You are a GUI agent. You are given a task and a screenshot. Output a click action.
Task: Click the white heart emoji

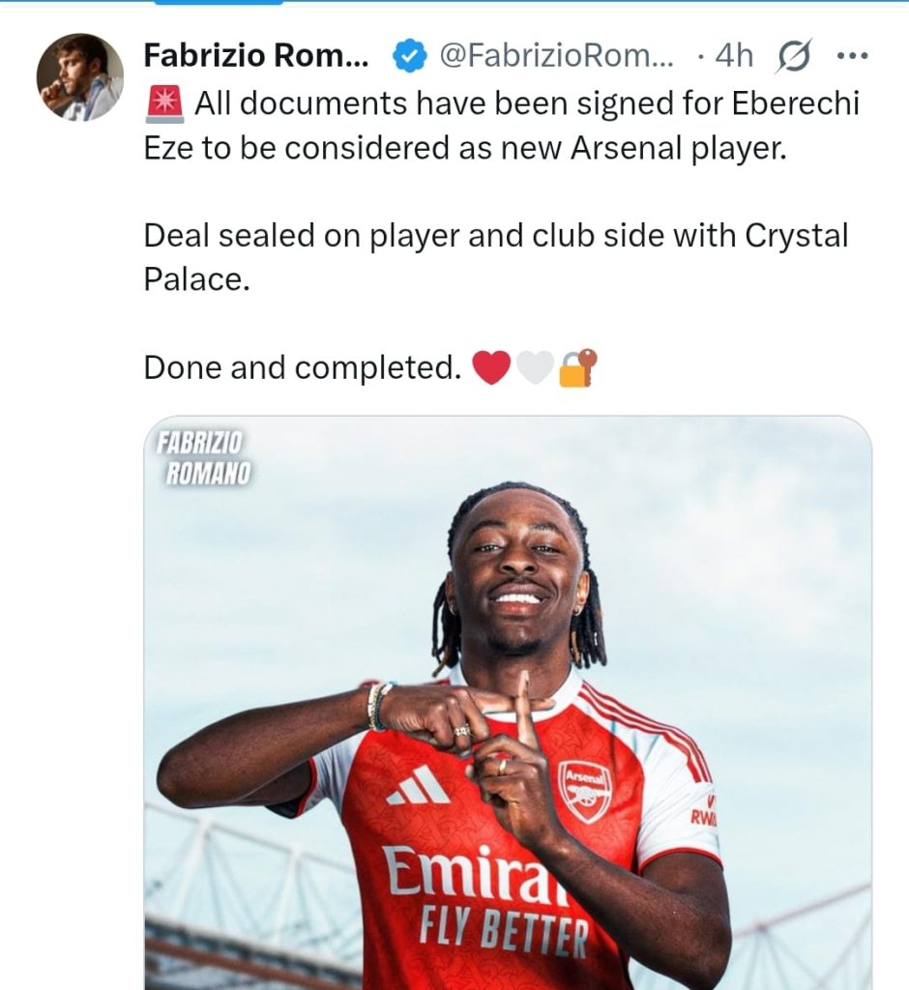[x=535, y=367]
